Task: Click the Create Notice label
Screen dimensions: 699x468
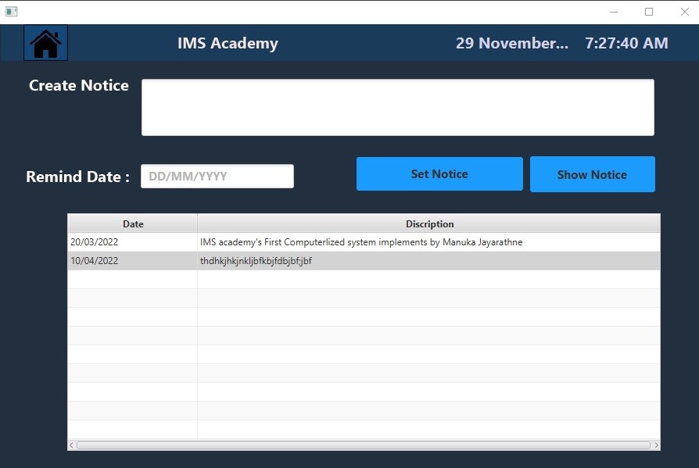Action: tap(78, 85)
